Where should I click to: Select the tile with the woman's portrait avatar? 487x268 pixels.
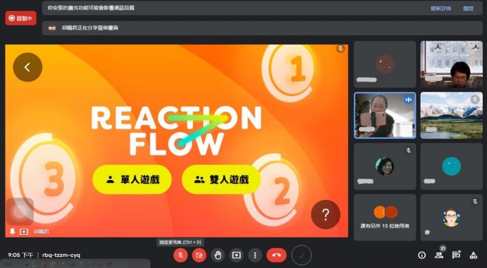click(385, 167)
